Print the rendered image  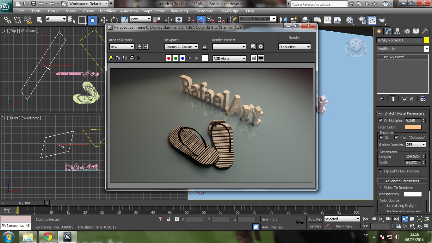132,58
